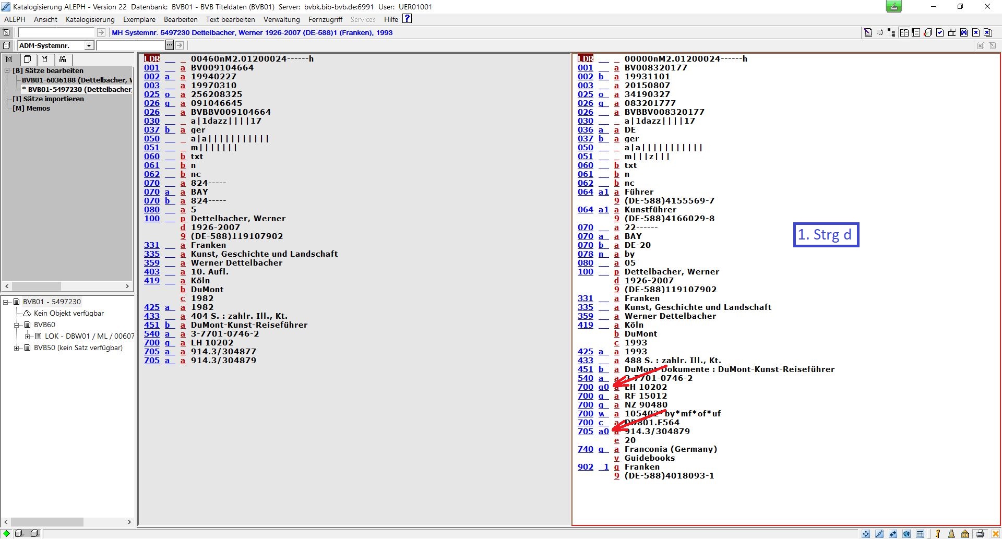Viewport: 1002px width, 539px height.
Task: Click the golden key icon
Action: tap(938, 534)
